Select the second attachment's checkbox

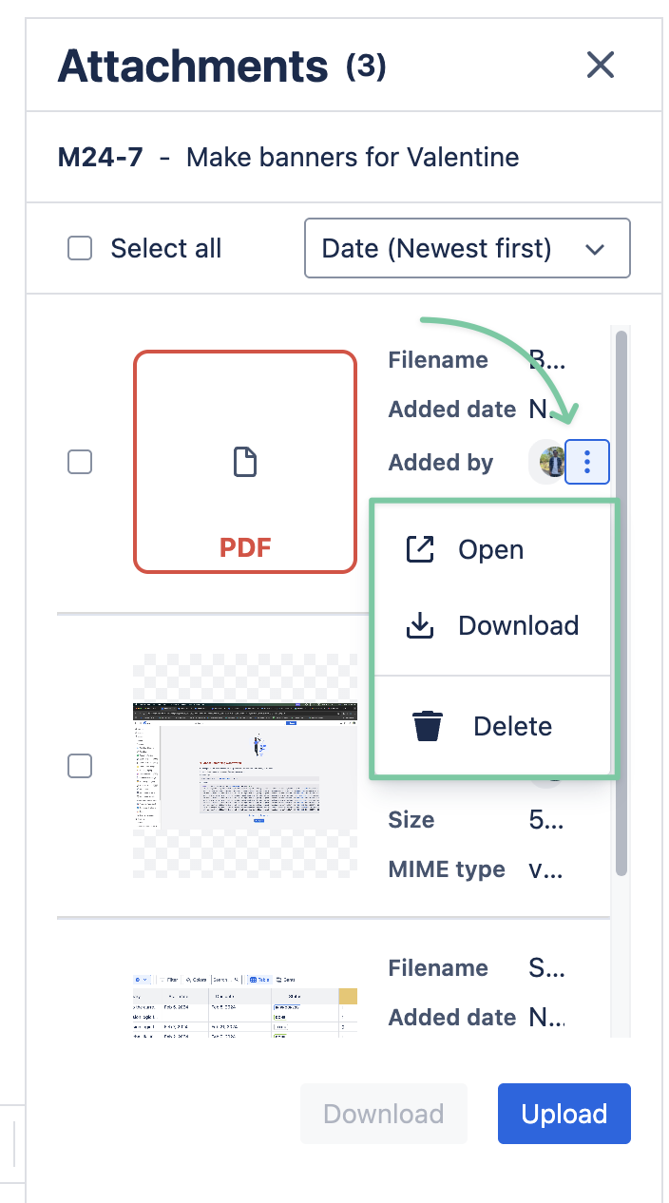point(80,766)
